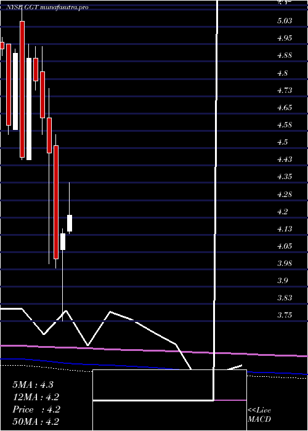The image size is (308, 431).
Task: Click the 4.65 price axis label
Action: [x=285, y=108]
